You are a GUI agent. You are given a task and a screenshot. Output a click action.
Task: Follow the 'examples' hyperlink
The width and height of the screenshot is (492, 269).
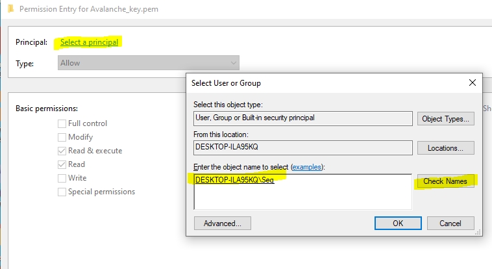pos(308,167)
